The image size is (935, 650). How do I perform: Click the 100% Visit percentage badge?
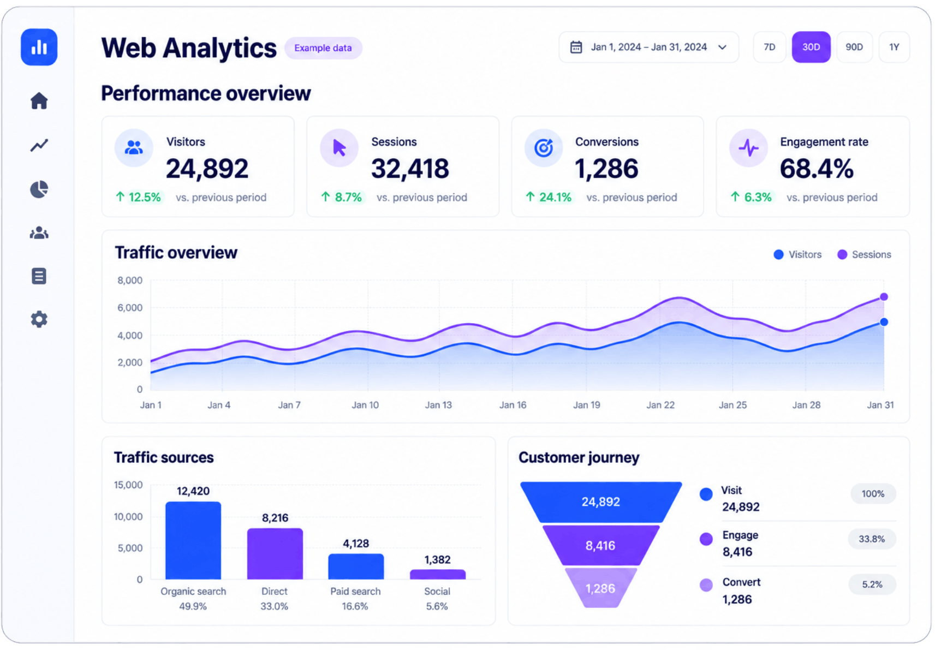coord(873,494)
